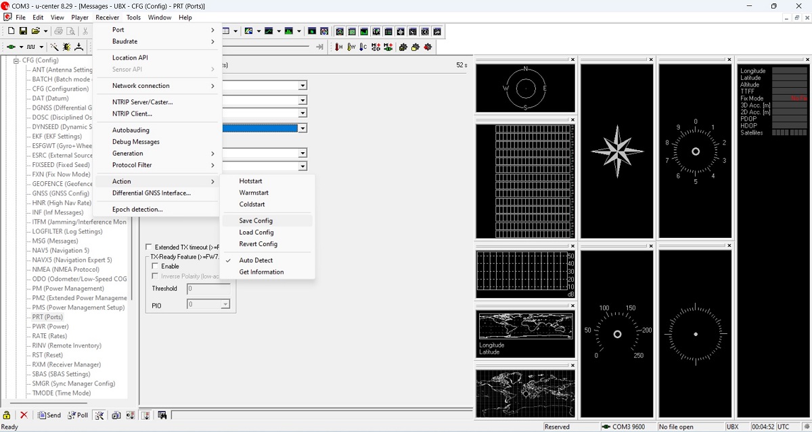Click the green connect receiver icon
This screenshot has height=432, width=812.
11,47
